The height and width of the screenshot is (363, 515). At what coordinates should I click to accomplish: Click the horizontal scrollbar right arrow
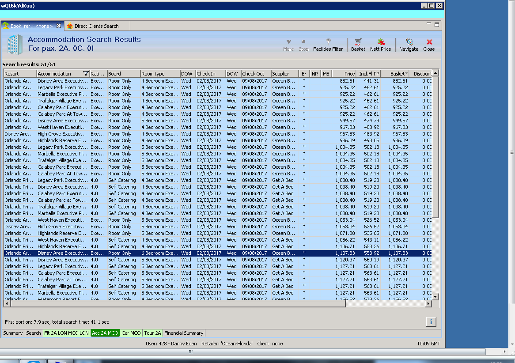tap(428, 304)
